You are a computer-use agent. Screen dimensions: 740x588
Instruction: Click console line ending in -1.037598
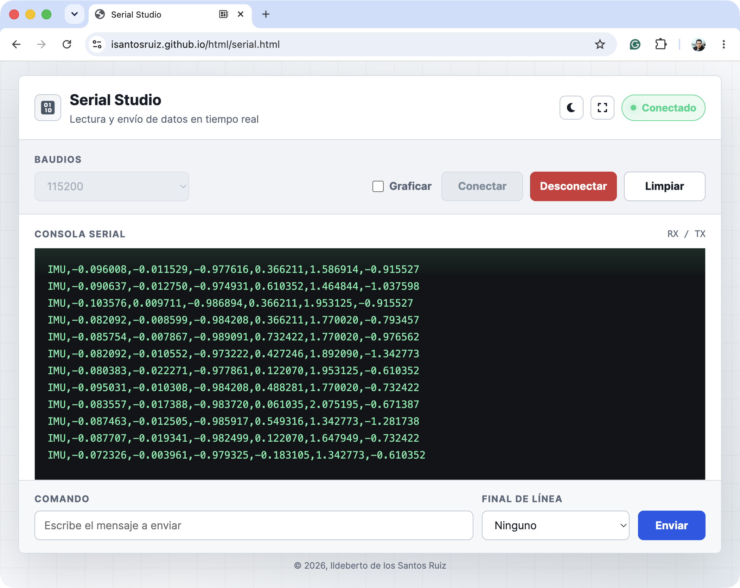click(234, 286)
